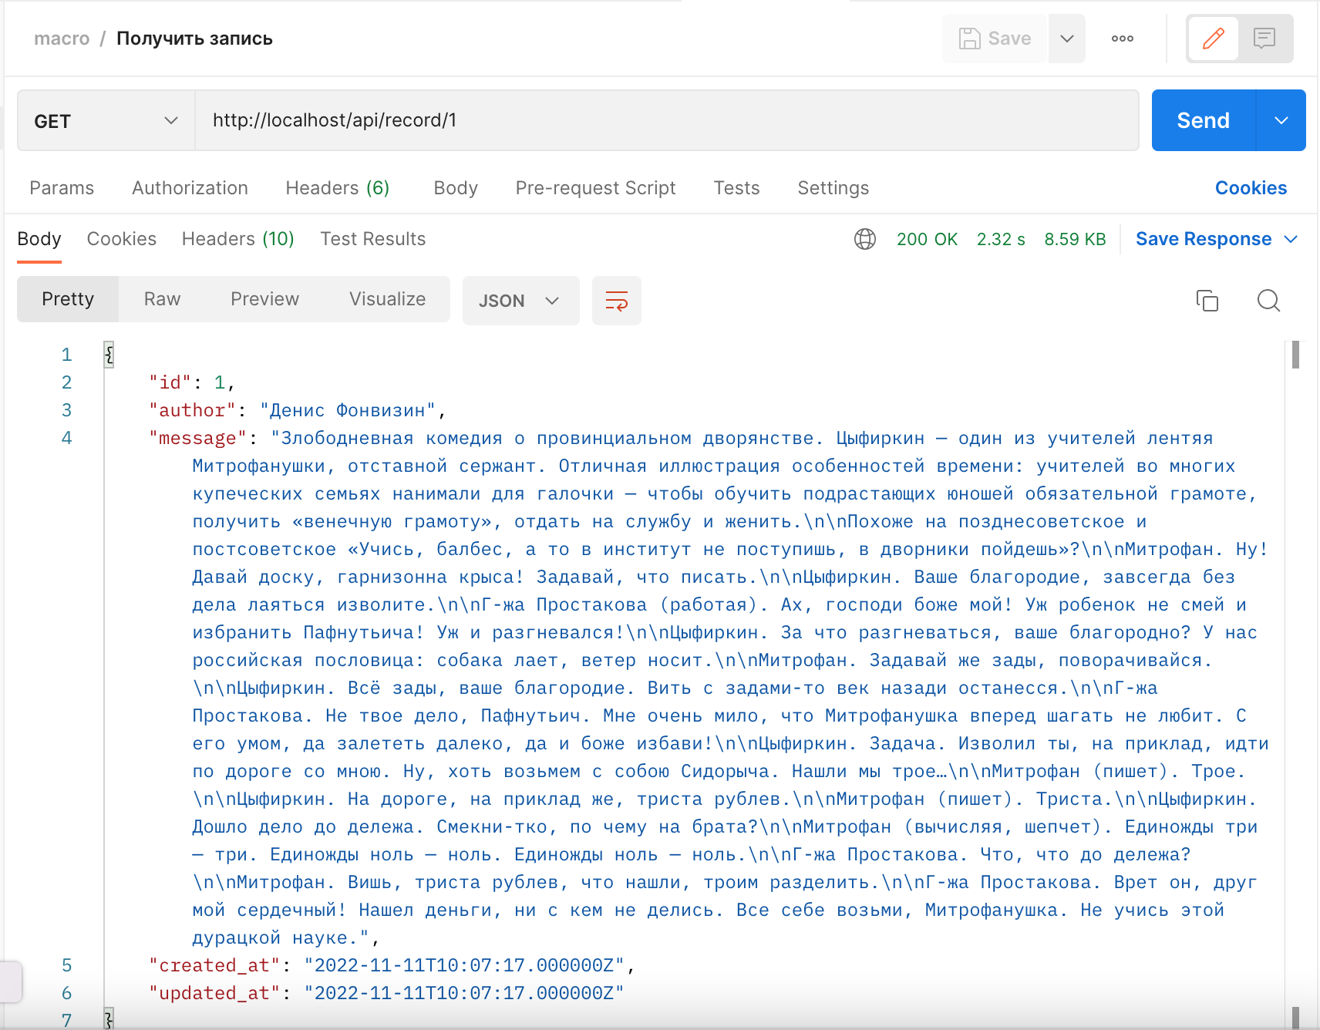
Task: Open the Cookies link
Action: [1251, 187]
